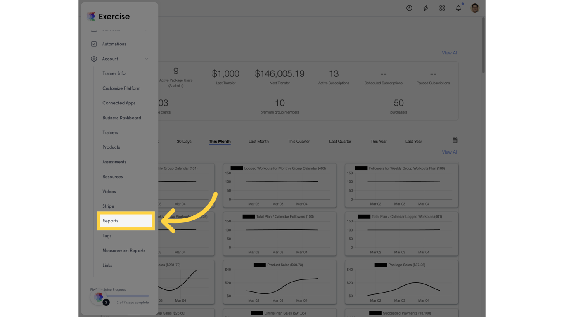Toggle the Followers for Weekly Group Workouts Plan legend swatch

361,168
